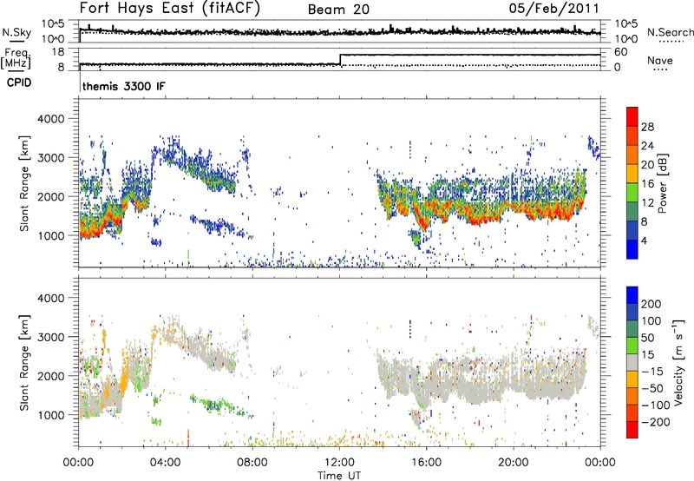The image size is (694, 481).
Task: Click the '200' velocity colorbar tick
Action: [651, 304]
